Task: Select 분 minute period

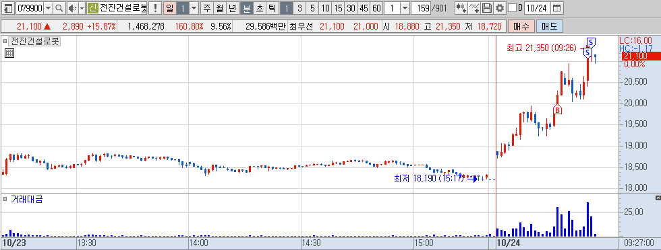Action: tap(247, 8)
